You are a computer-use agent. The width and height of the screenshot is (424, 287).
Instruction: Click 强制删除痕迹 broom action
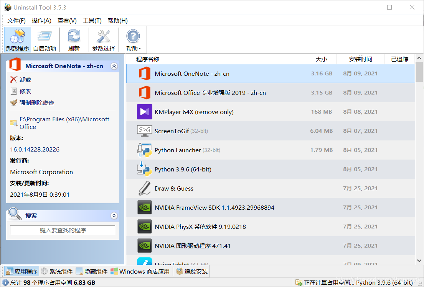point(32,103)
